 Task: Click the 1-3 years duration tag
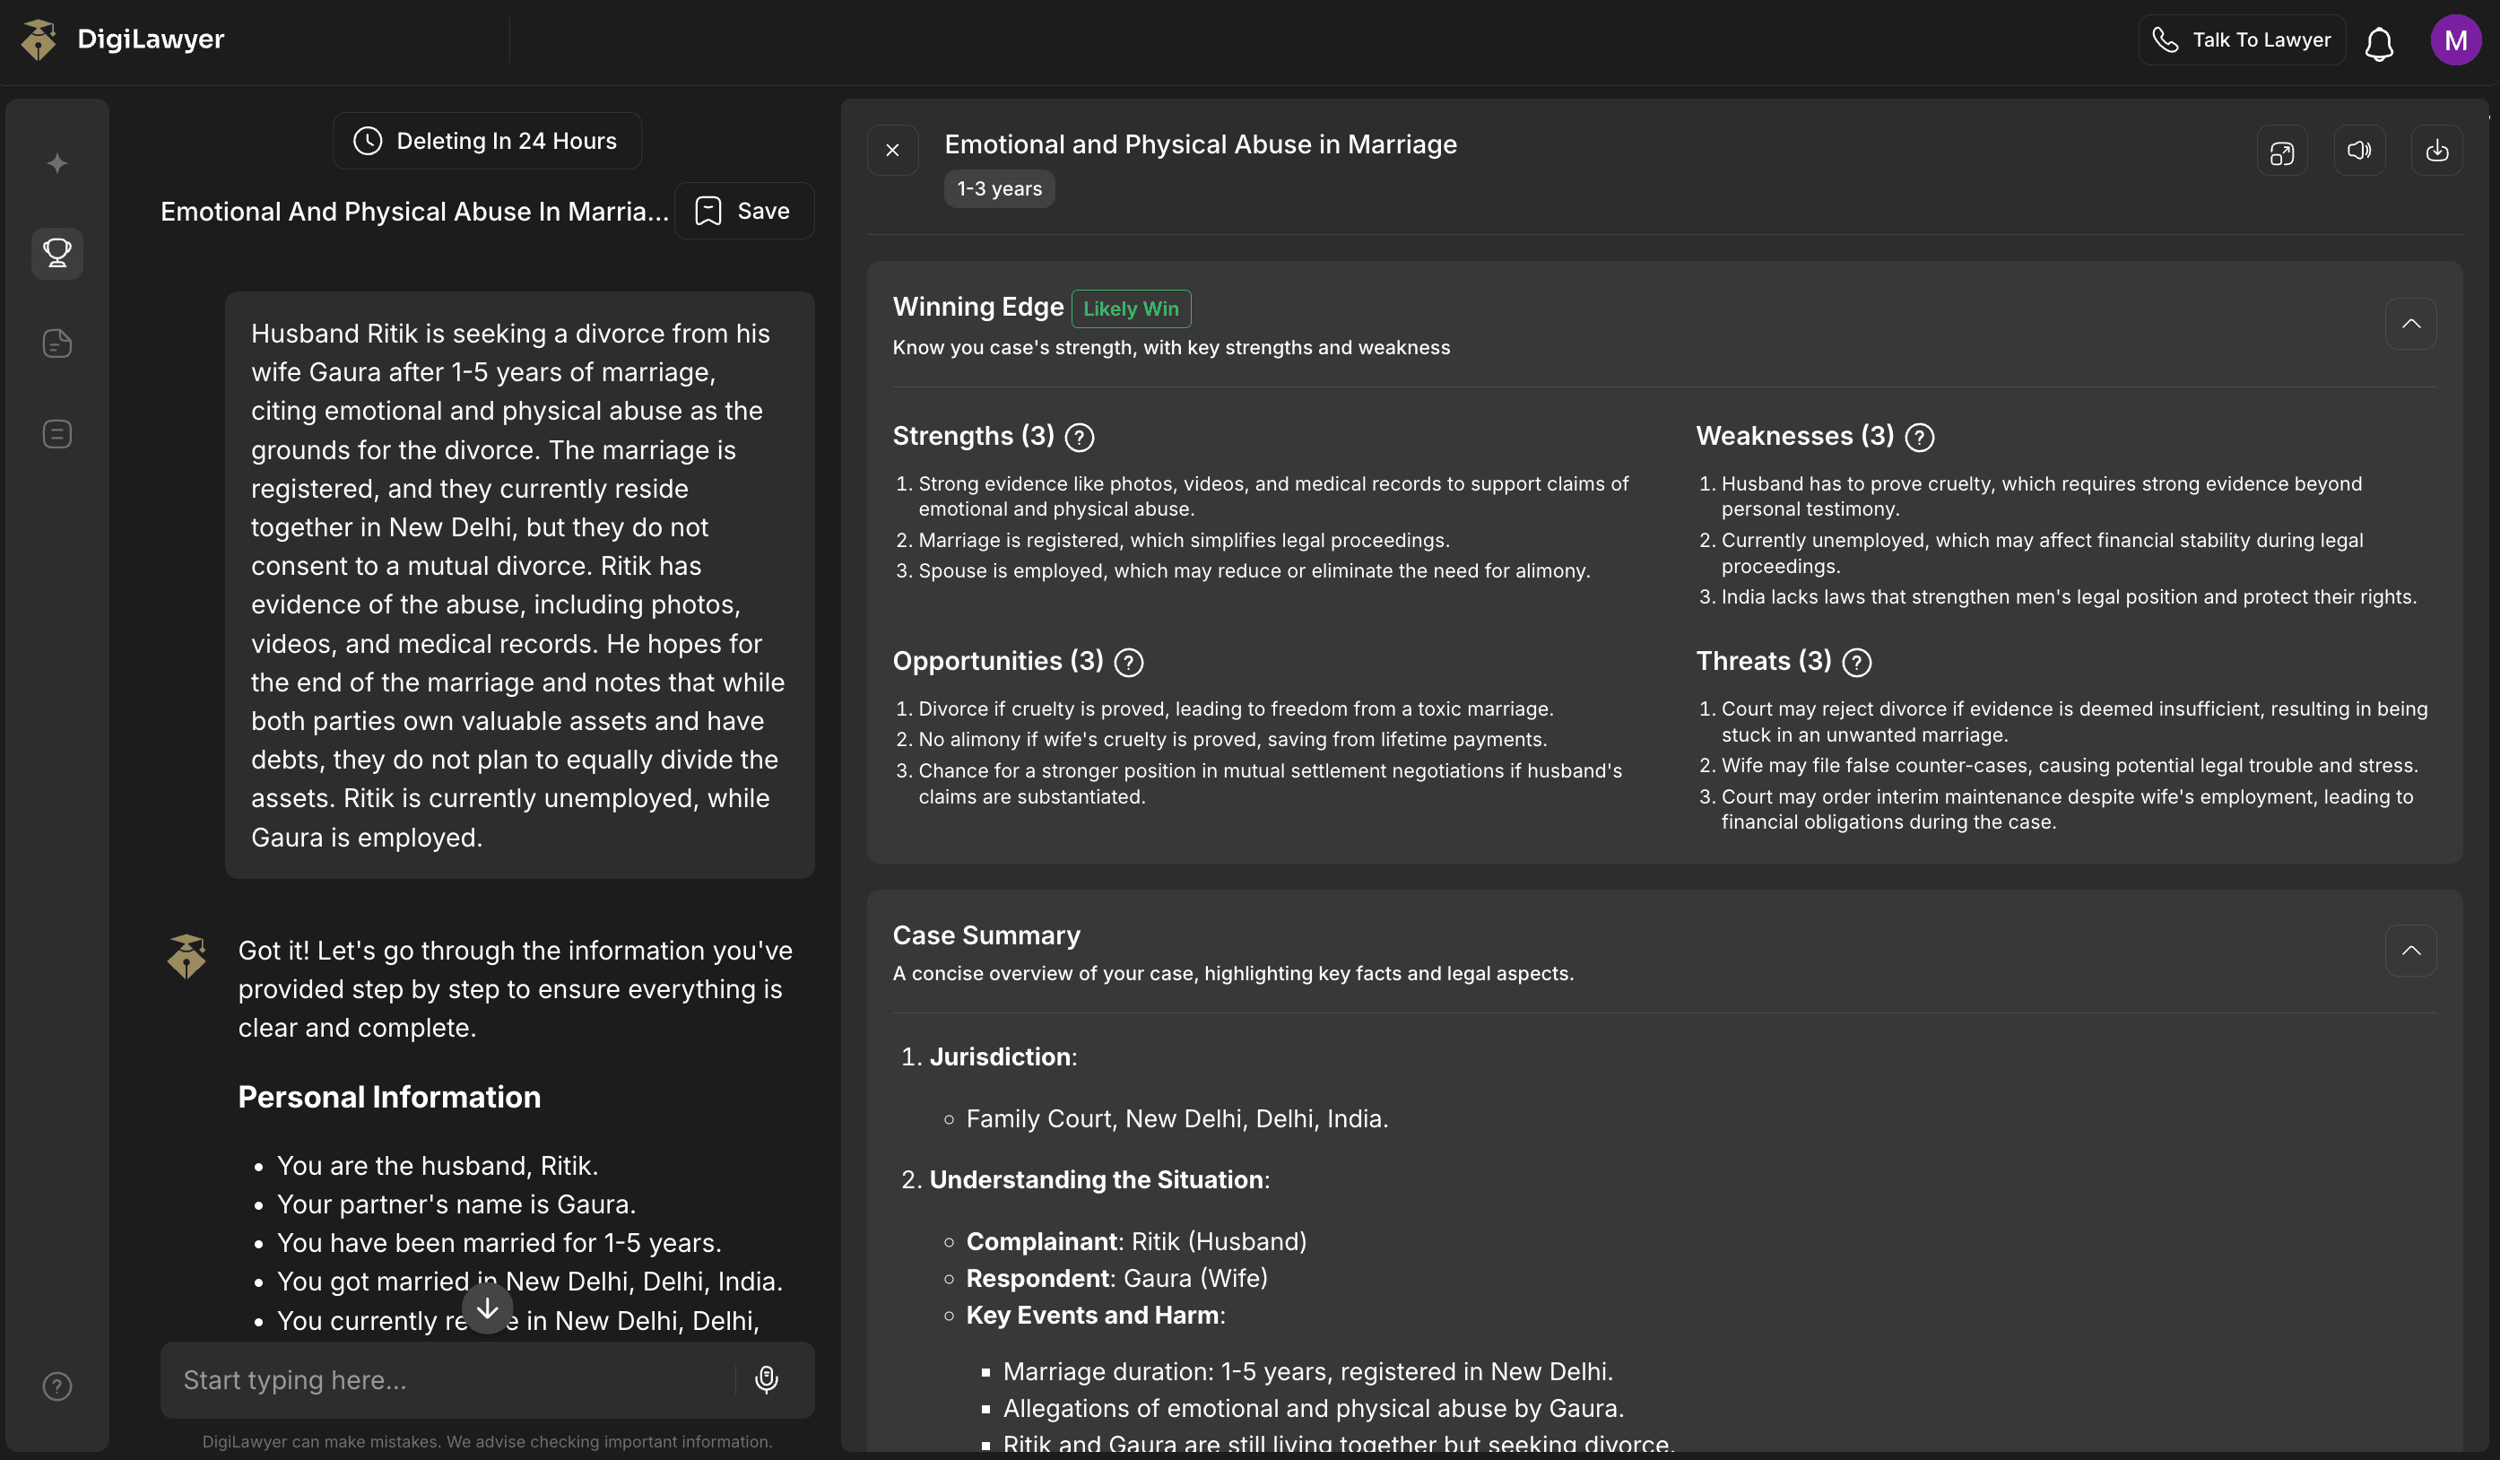tap(999, 188)
